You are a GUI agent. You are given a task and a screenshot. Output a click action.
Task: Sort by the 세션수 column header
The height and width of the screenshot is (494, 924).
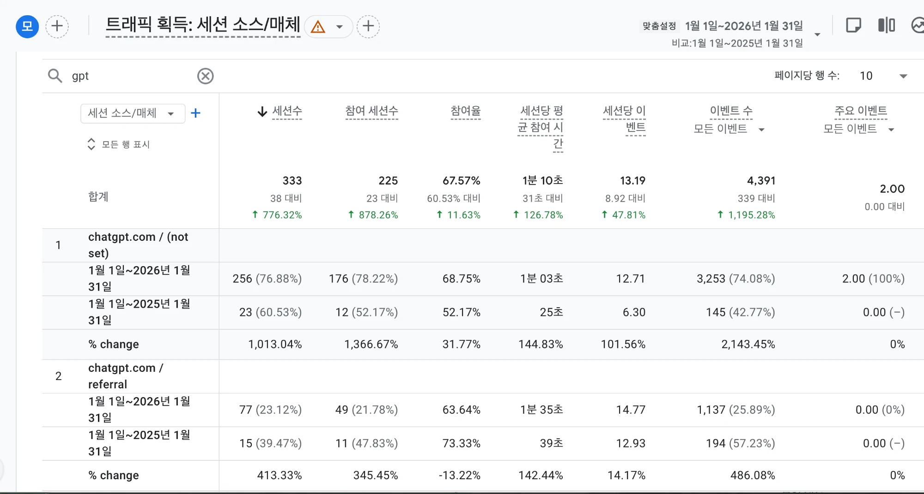tap(287, 111)
